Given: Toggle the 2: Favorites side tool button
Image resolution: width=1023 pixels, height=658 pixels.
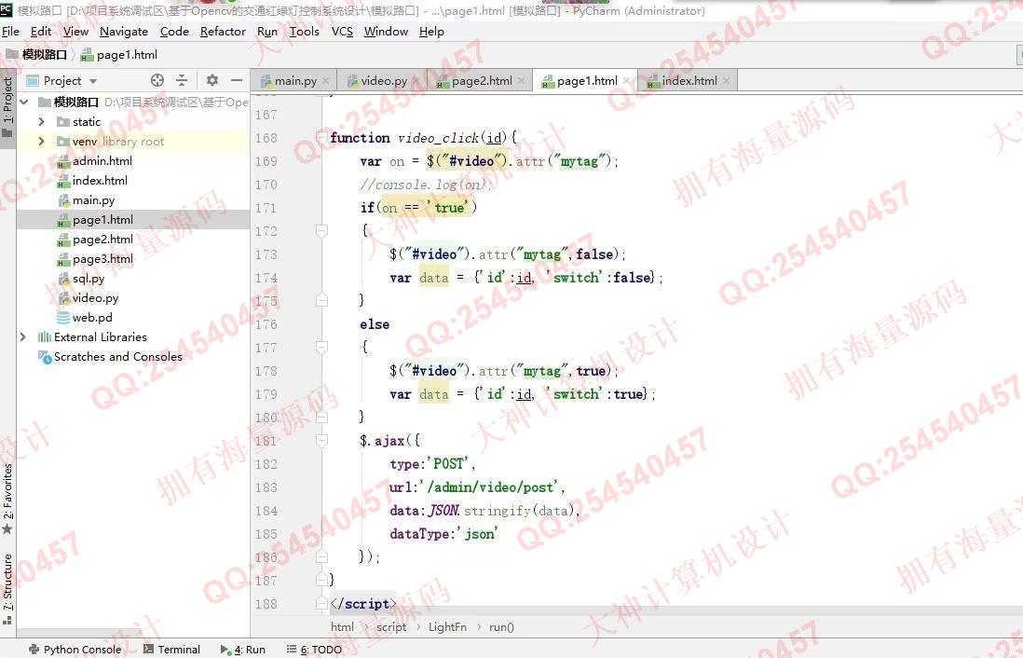Looking at the screenshot, I should [7, 498].
